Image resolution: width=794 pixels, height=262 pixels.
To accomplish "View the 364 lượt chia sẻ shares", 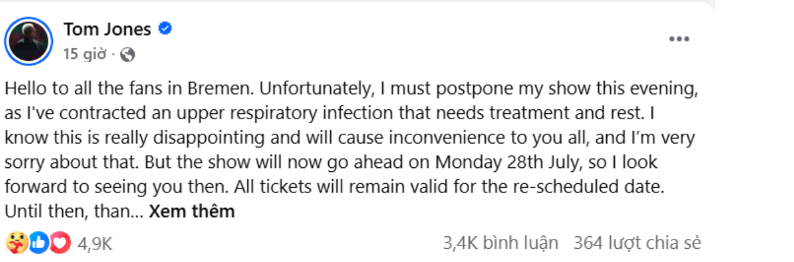I will [637, 243].
